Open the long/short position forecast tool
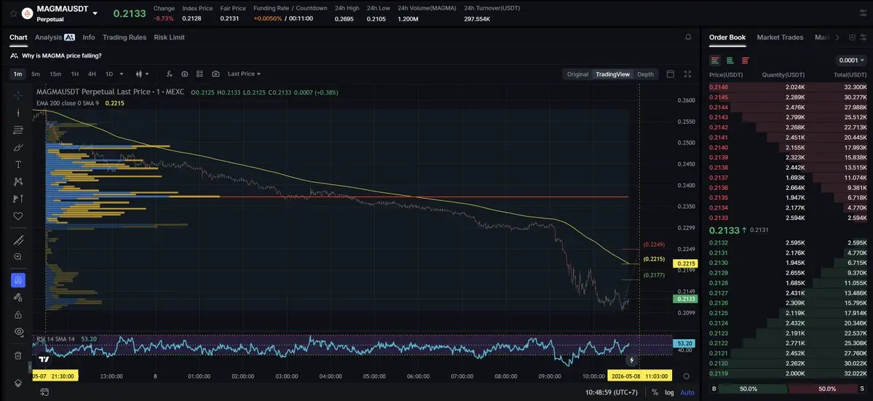Viewport: 873px width, 401px height. click(17, 199)
